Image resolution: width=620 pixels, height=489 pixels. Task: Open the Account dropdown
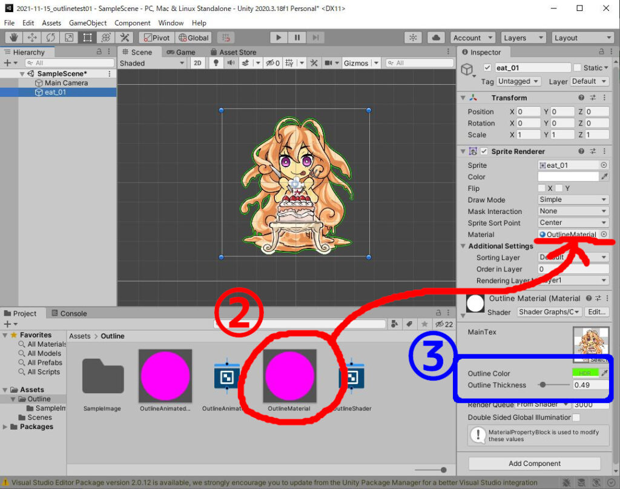472,38
